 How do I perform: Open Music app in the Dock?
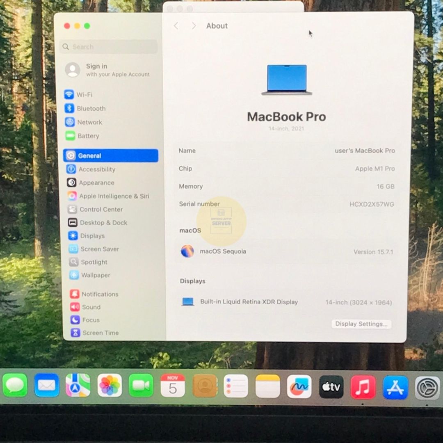coord(363,387)
